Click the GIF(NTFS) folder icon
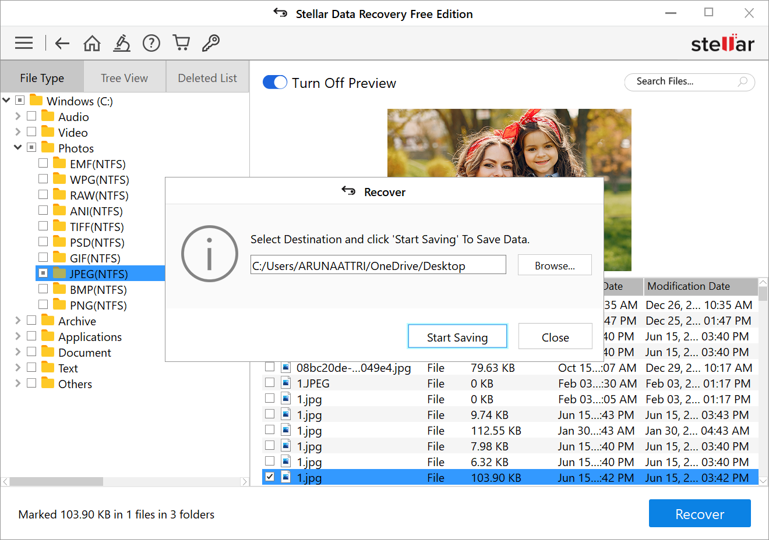This screenshot has height=540, width=769. coord(59,257)
